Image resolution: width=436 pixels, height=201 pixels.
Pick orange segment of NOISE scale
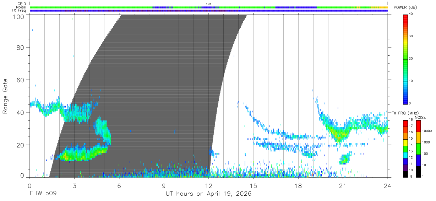coord(418,138)
